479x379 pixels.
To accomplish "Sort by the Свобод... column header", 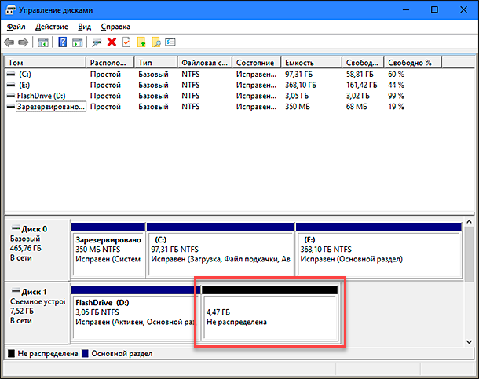I will pyautogui.click(x=363, y=63).
